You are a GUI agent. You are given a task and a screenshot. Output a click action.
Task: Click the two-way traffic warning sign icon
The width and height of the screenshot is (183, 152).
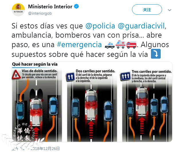16,75
